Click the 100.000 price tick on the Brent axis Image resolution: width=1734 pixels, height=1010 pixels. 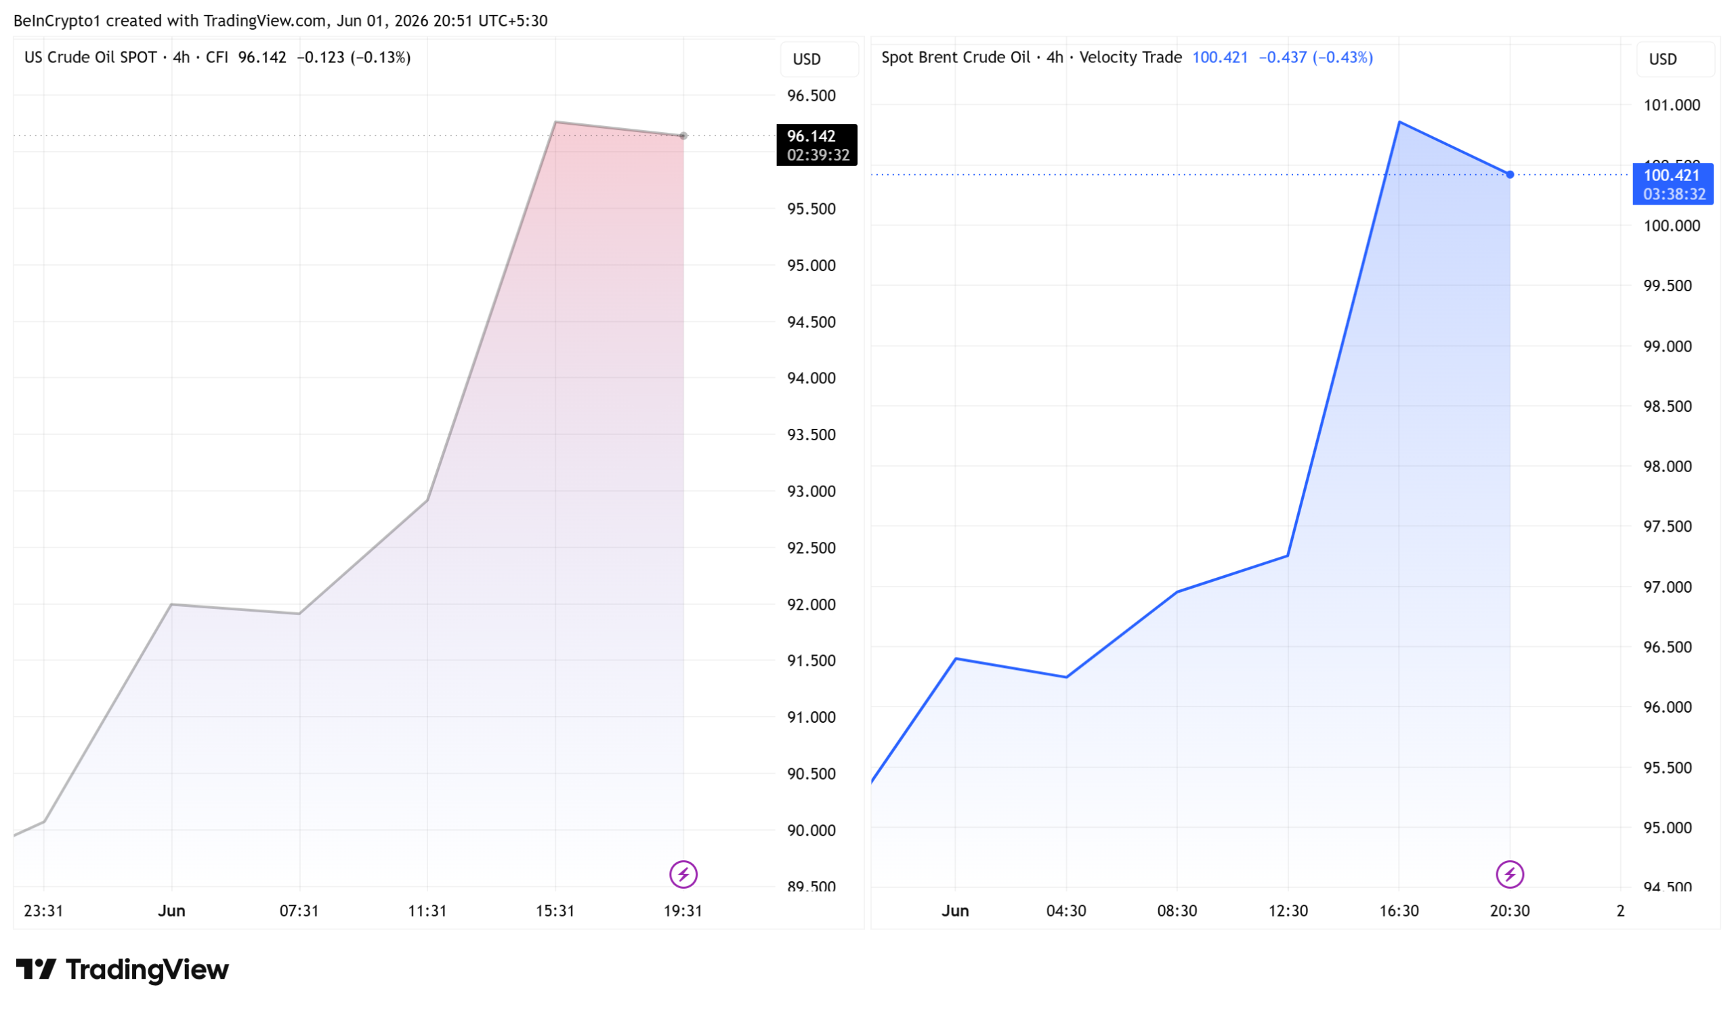tap(1672, 226)
